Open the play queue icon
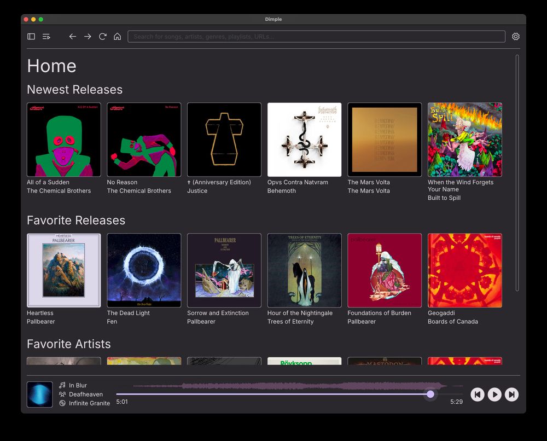Viewport: 547px width, 441px height. 46,37
